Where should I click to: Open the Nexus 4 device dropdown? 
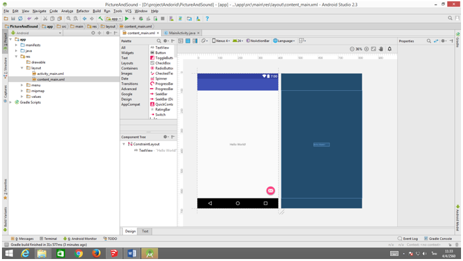click(221, 41)
